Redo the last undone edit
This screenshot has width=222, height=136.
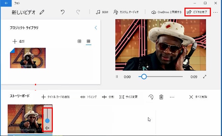78,12
